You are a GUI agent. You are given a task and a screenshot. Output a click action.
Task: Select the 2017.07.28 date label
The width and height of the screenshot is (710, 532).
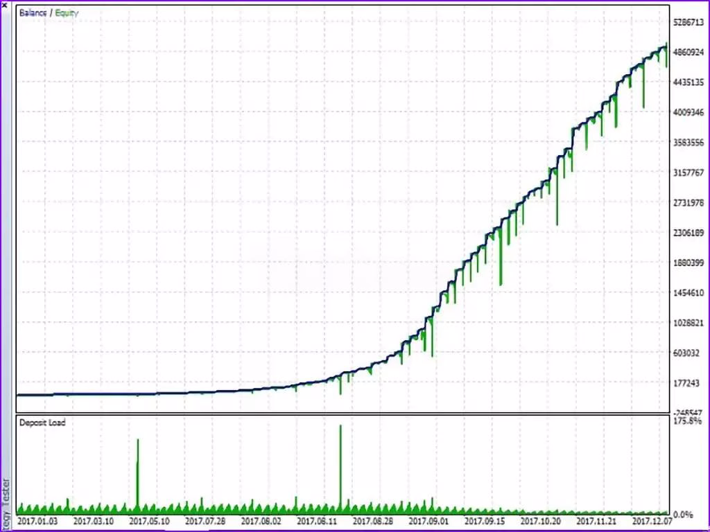[205, 521]
